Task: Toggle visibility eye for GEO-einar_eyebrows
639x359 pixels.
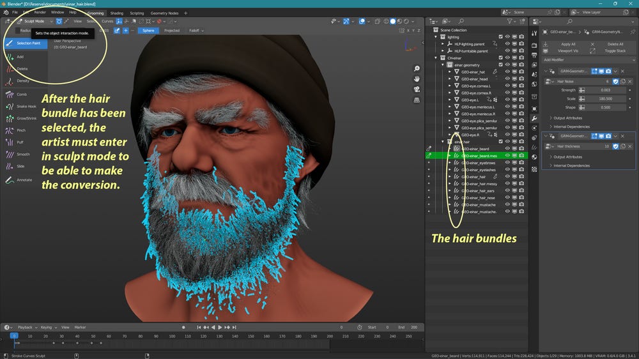Action: pyautogui.click(x=507, y=163)
